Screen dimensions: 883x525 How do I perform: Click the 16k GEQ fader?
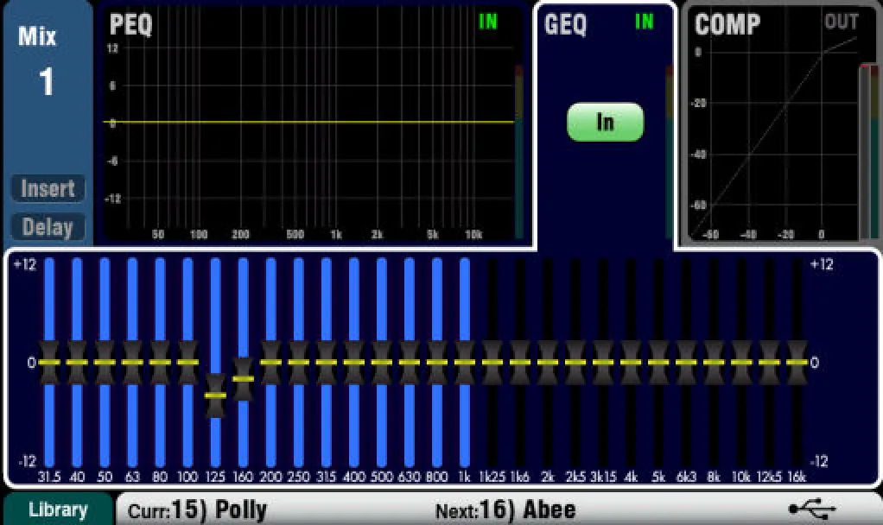[797, 363]
